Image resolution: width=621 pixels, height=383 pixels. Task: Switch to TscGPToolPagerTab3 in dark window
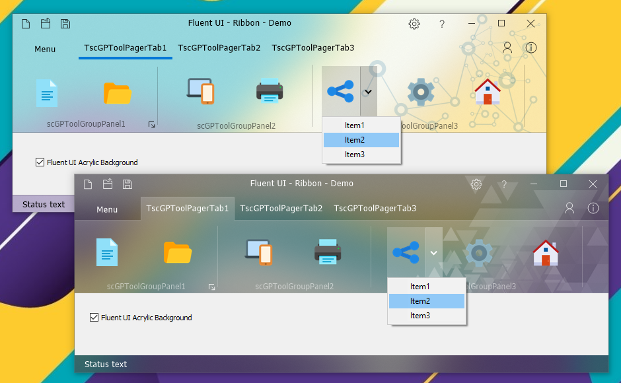[375, 208]
